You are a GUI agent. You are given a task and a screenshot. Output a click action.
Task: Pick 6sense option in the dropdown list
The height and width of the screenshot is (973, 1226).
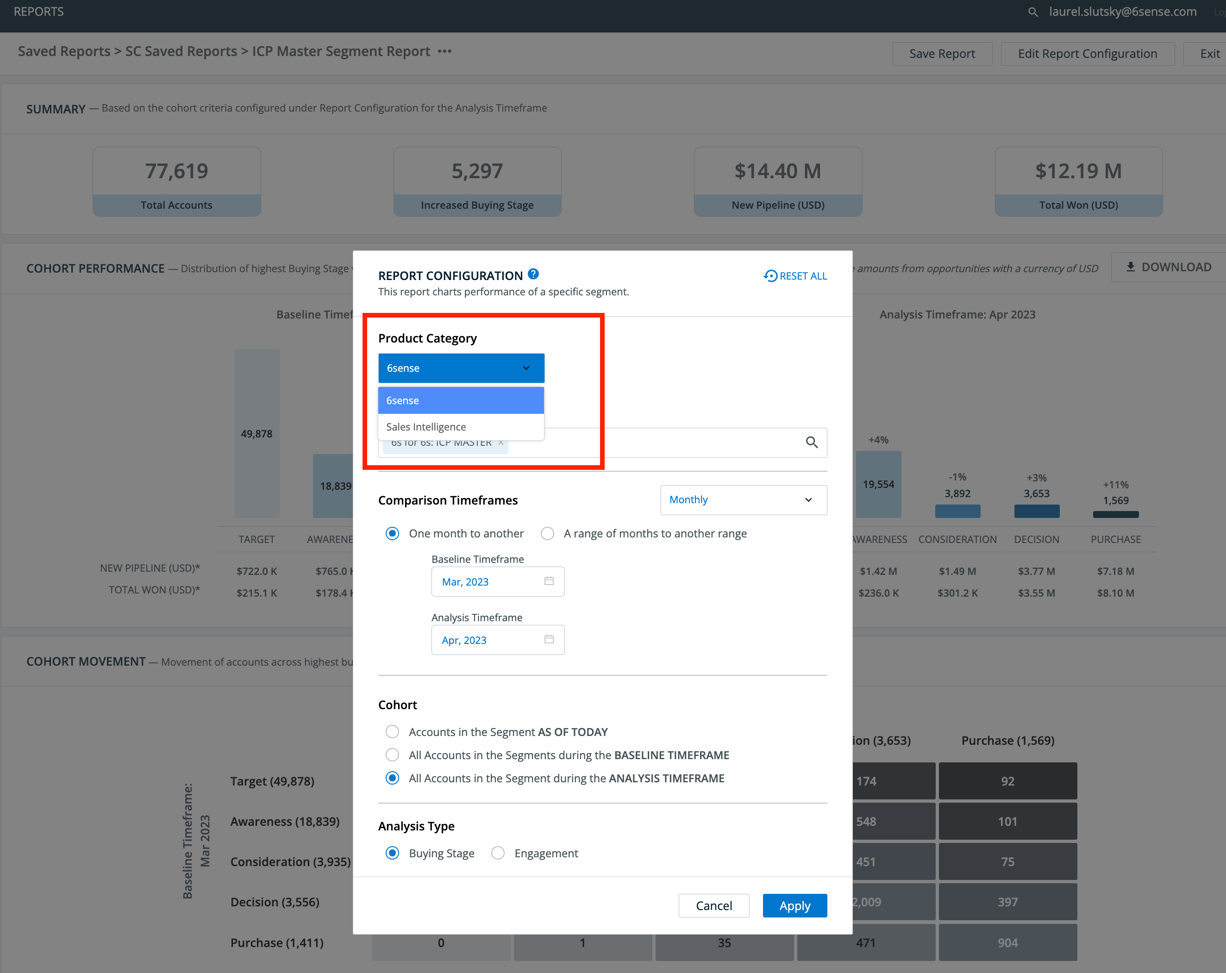[461, 400]
